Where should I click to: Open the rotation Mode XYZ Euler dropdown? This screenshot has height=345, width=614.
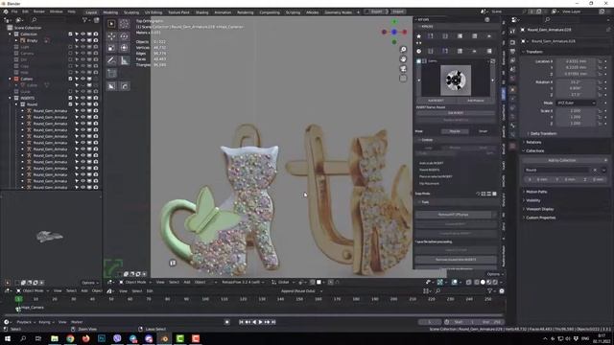tap(576, 103)
